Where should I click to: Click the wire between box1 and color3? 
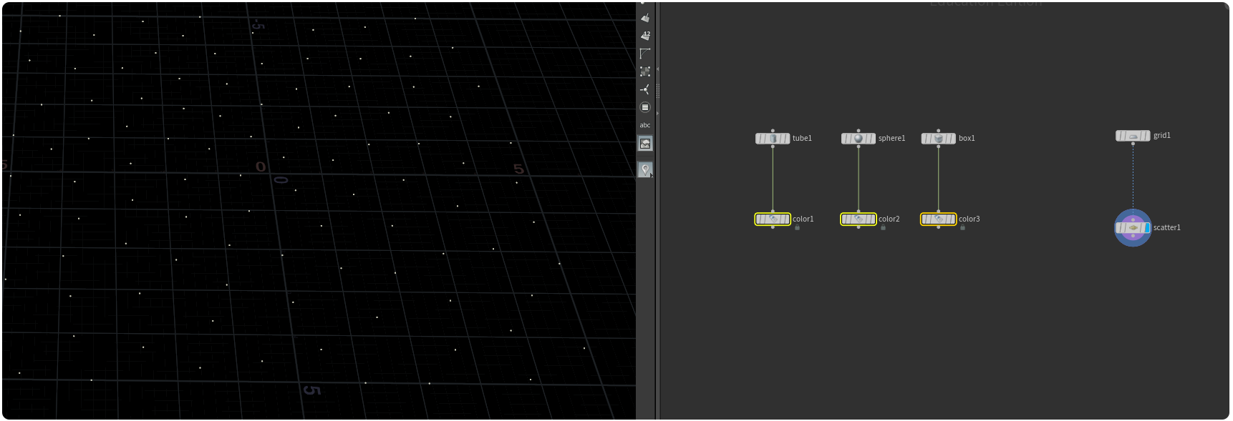pyautogui.click(x=939, y=179)
